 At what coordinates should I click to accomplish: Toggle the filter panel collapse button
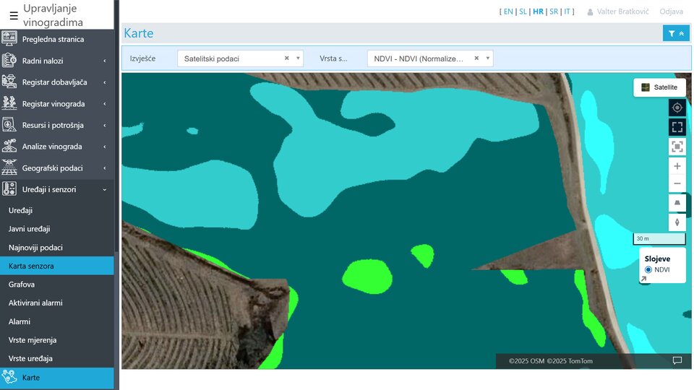point(676,33)
